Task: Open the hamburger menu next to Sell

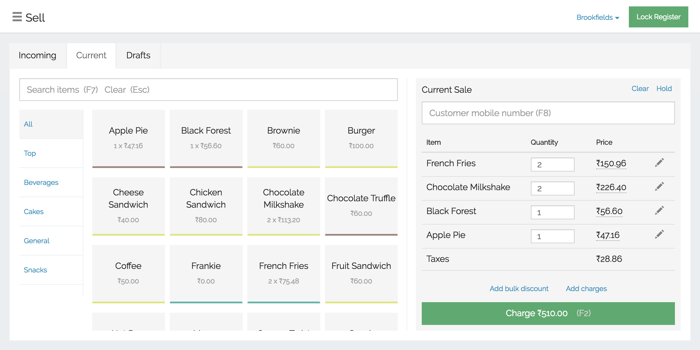Action: tap(17, 17)
